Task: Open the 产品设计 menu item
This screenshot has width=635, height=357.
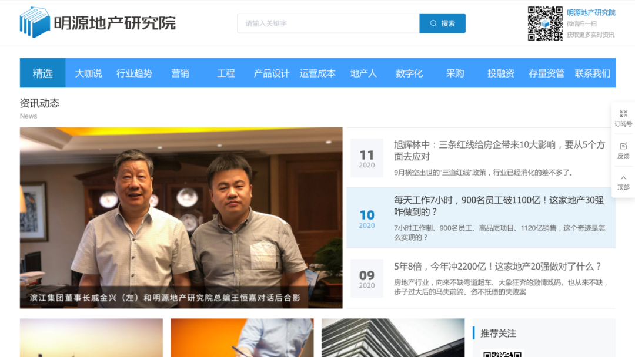Action: point(272,73)
